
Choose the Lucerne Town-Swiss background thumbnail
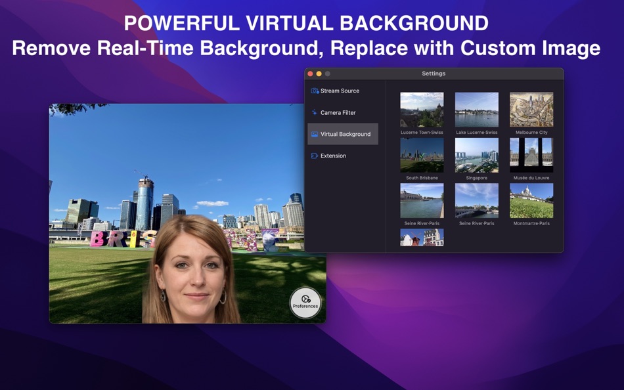click(x=422, y=110)
